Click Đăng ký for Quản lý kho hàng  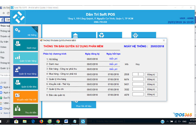[x=151, y=79]
